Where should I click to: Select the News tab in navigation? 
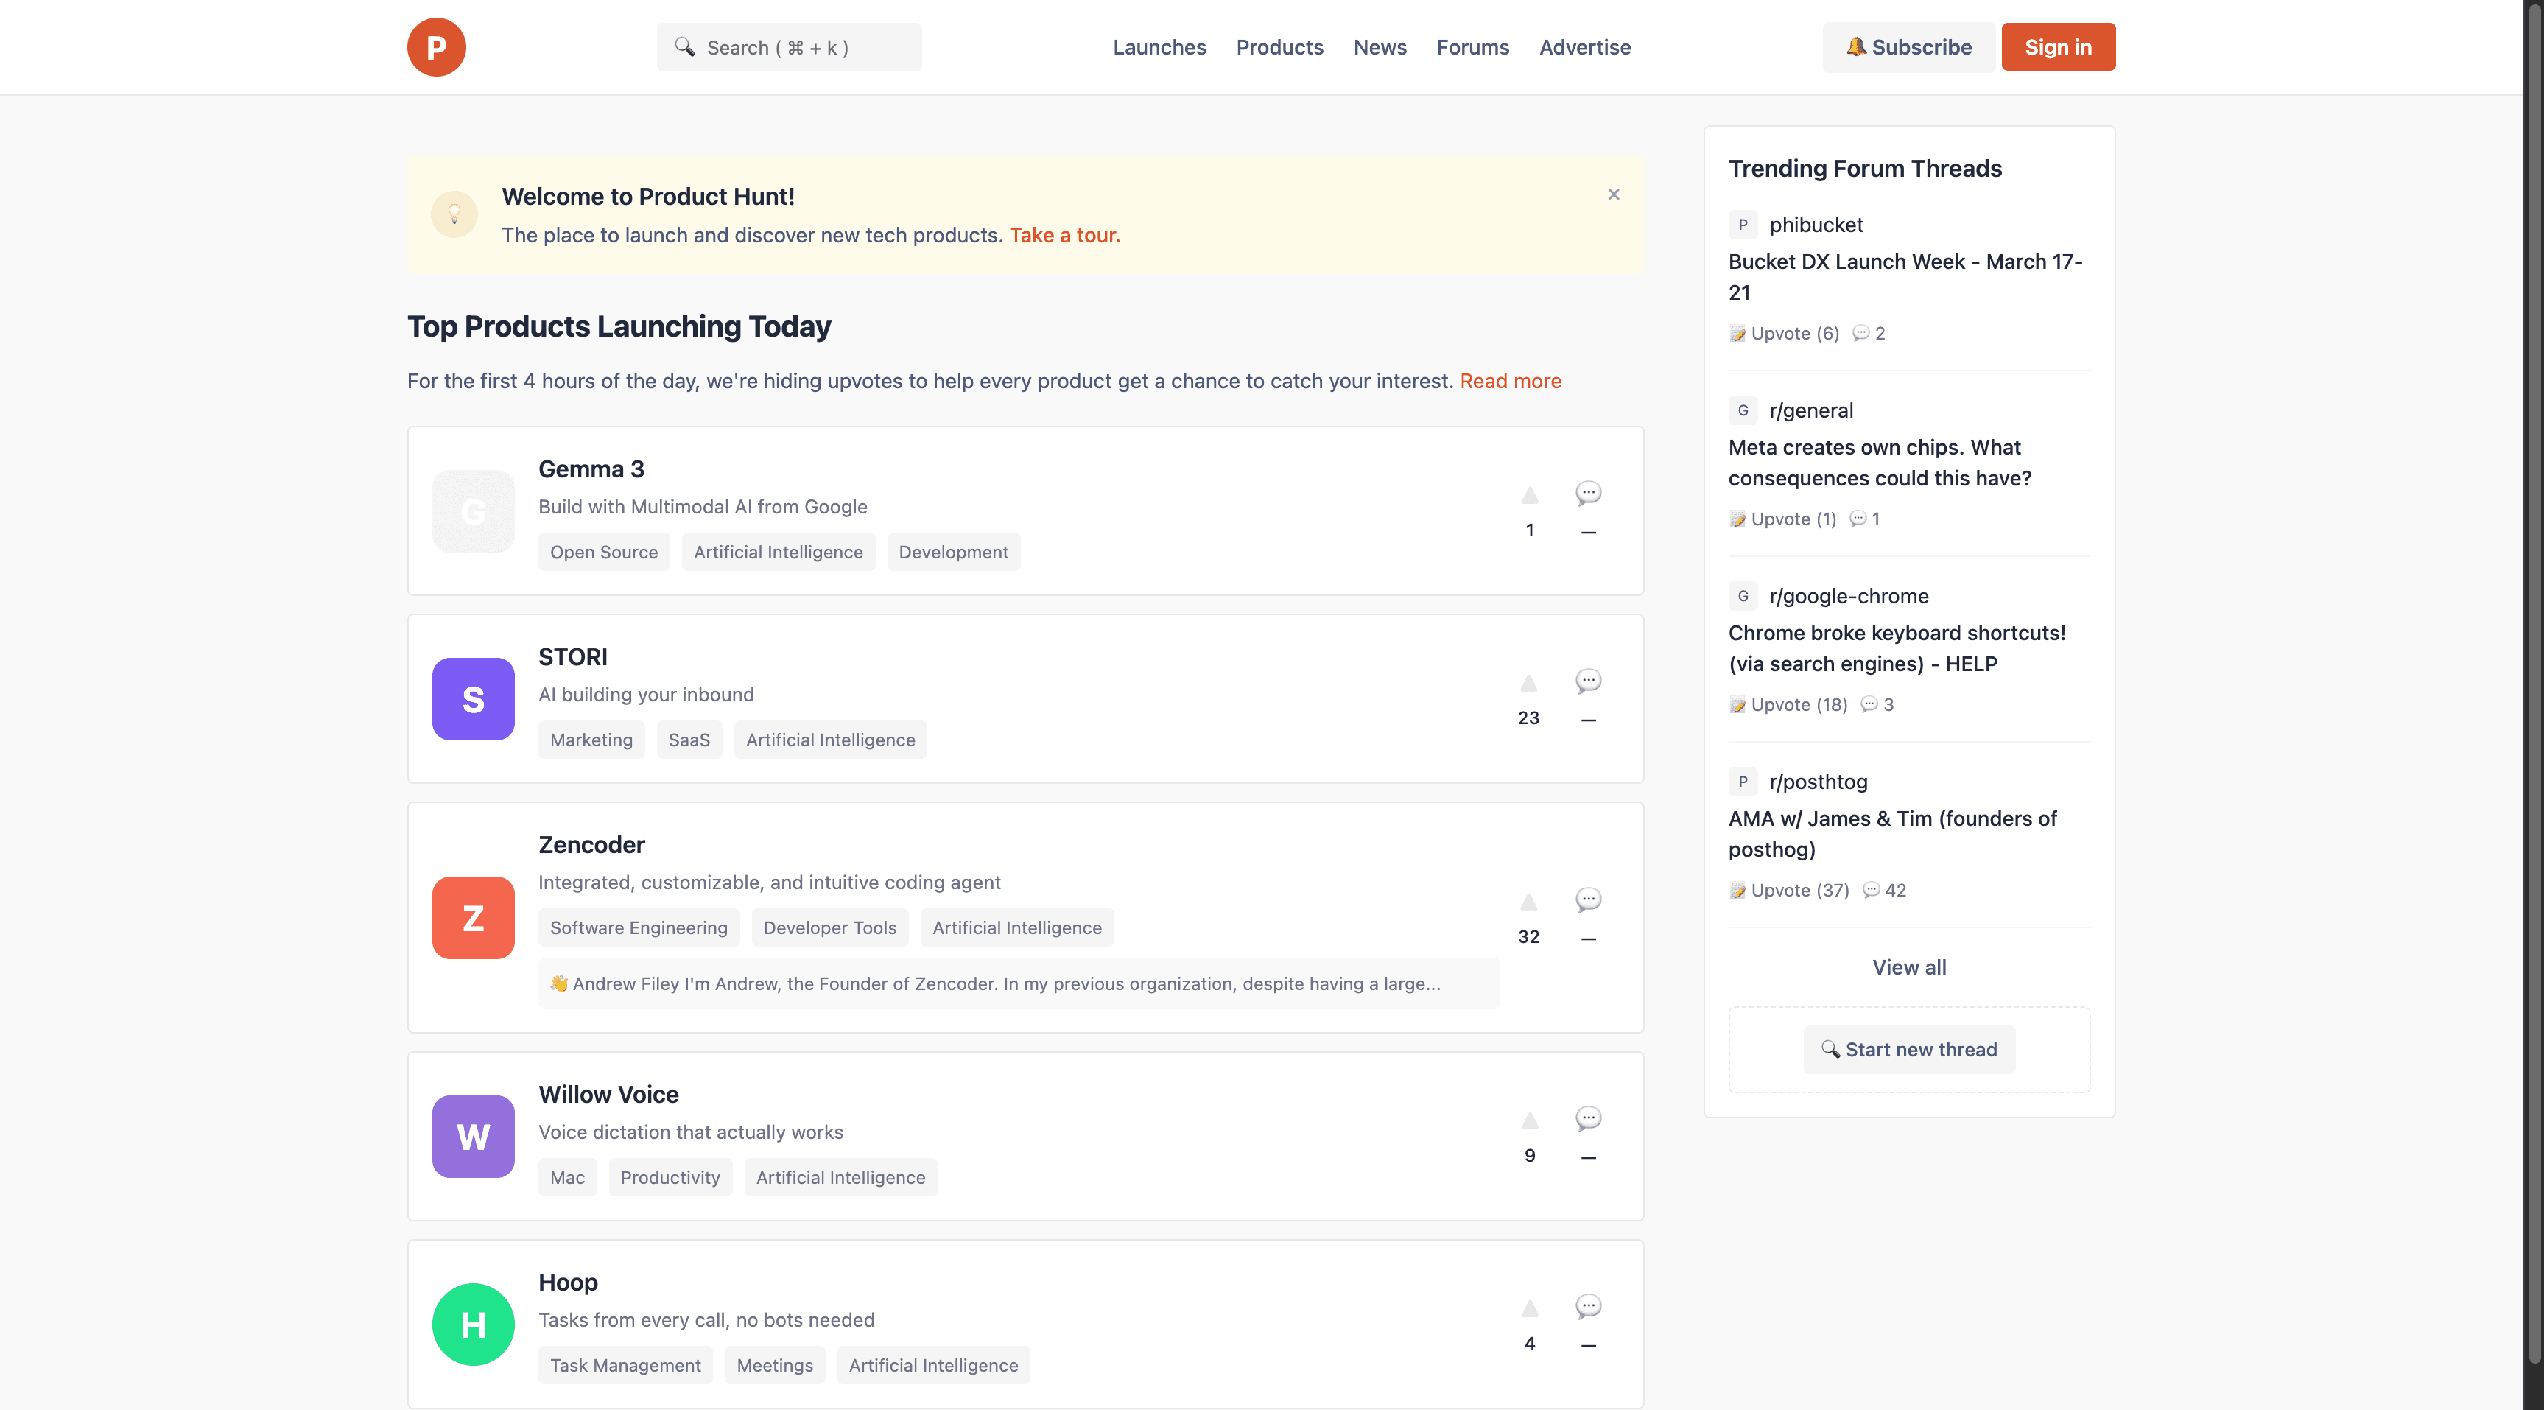[1380, 47]
